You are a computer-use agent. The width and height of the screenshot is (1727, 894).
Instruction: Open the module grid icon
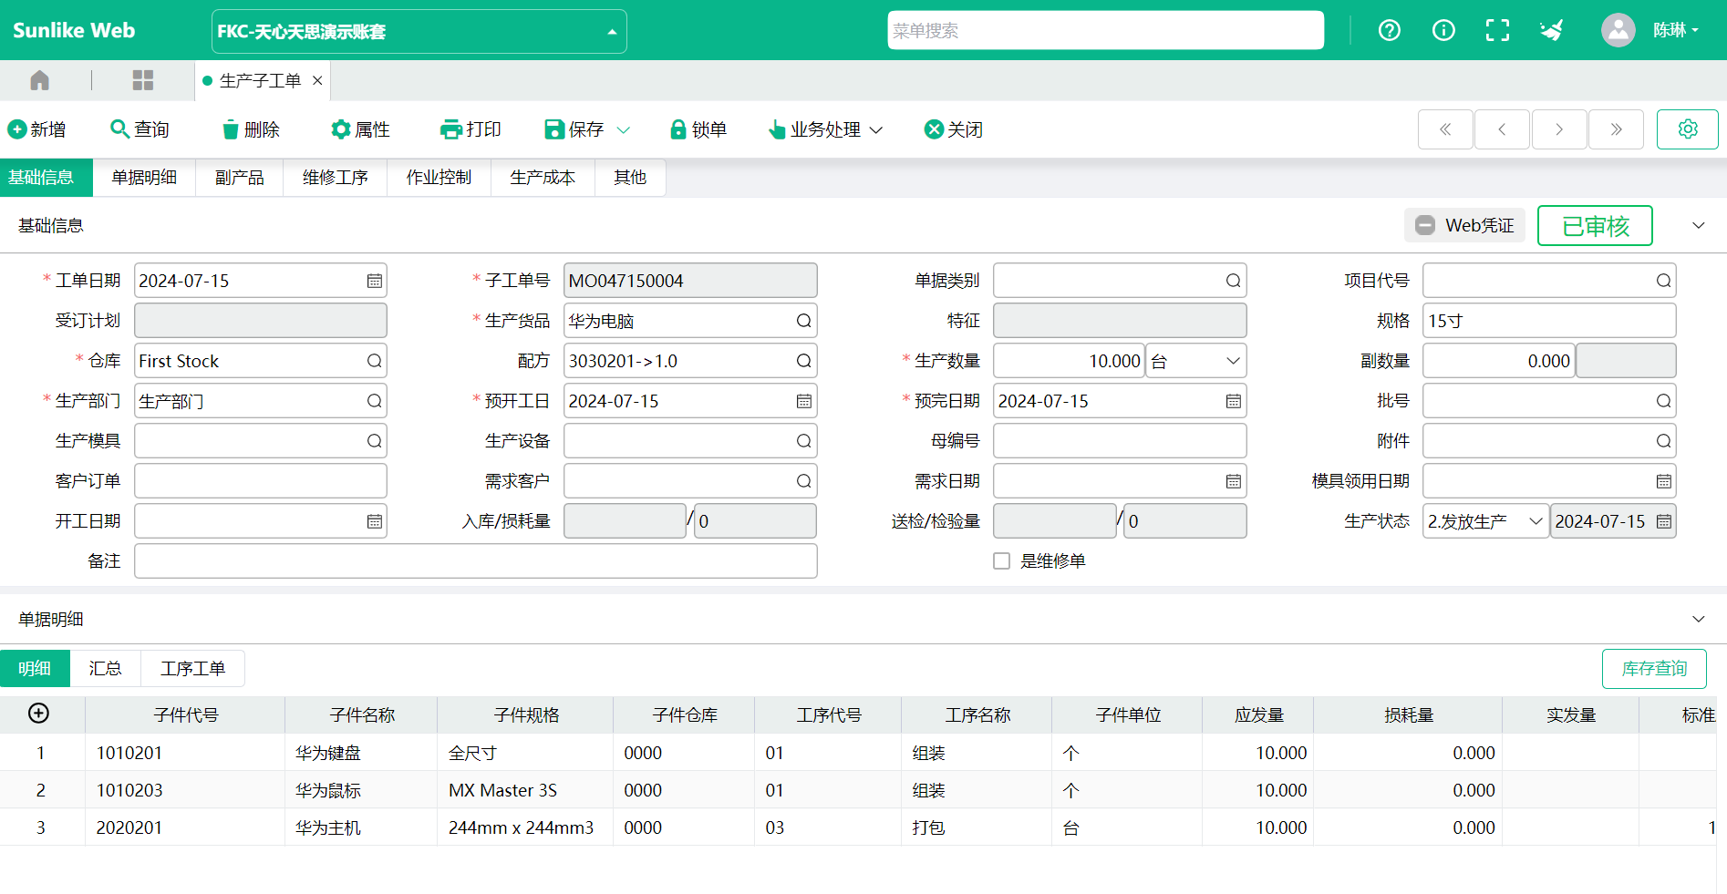pos(143,80)
